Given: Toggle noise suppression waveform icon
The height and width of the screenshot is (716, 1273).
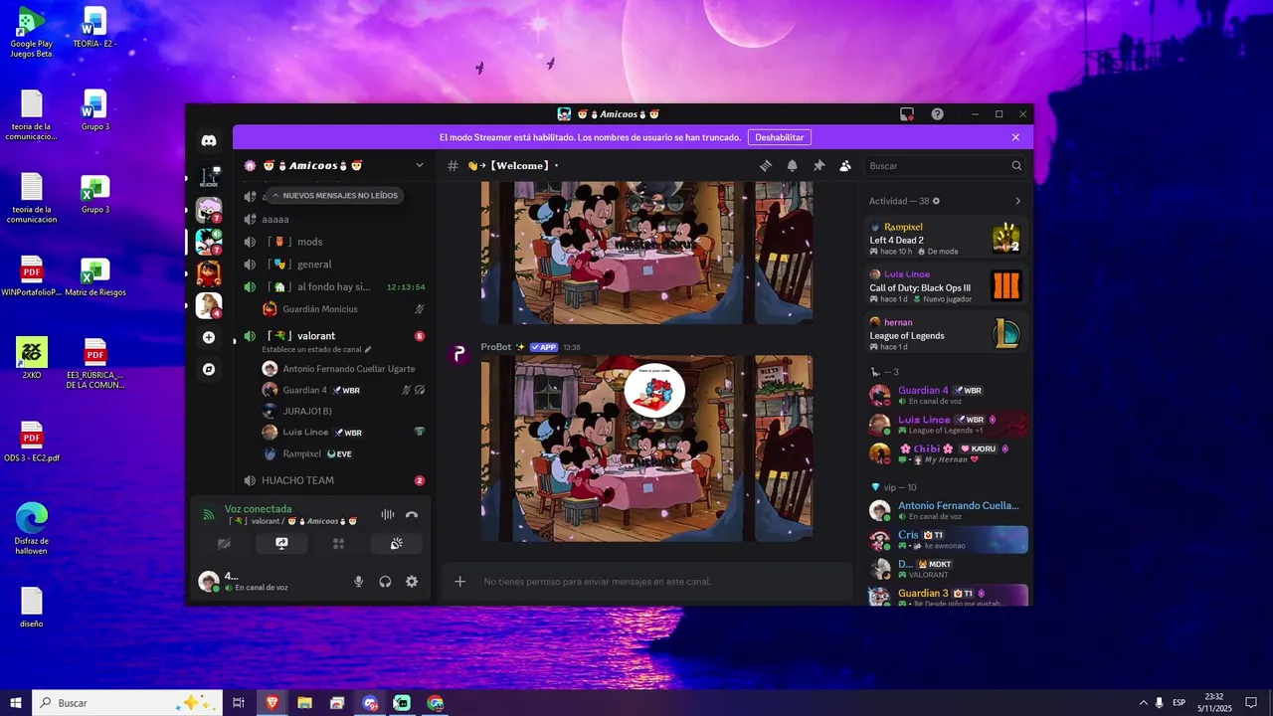Looking at the screenshot, I should (x=387, y=515).
